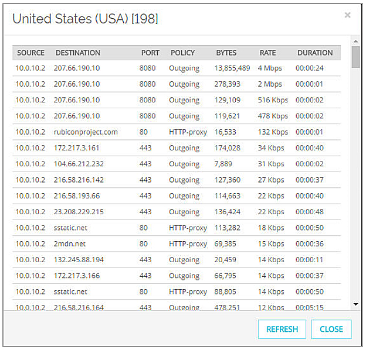Sort by DESTINATION column header

pos(78,53)
